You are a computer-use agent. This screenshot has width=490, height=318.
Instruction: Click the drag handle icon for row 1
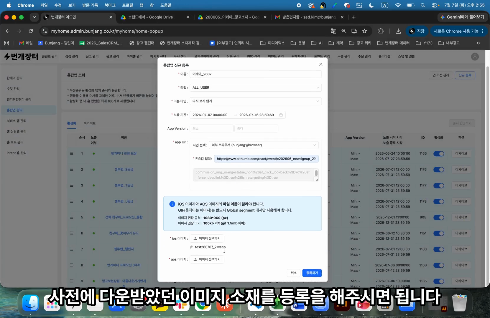[72, 153]
